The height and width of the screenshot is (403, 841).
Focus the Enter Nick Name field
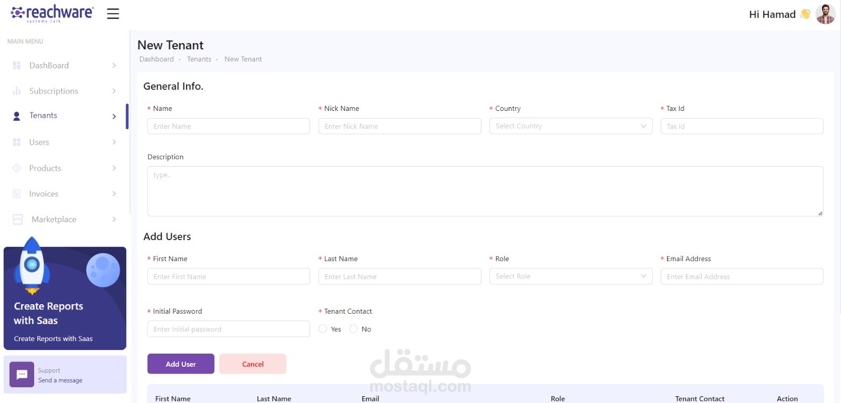400,126
